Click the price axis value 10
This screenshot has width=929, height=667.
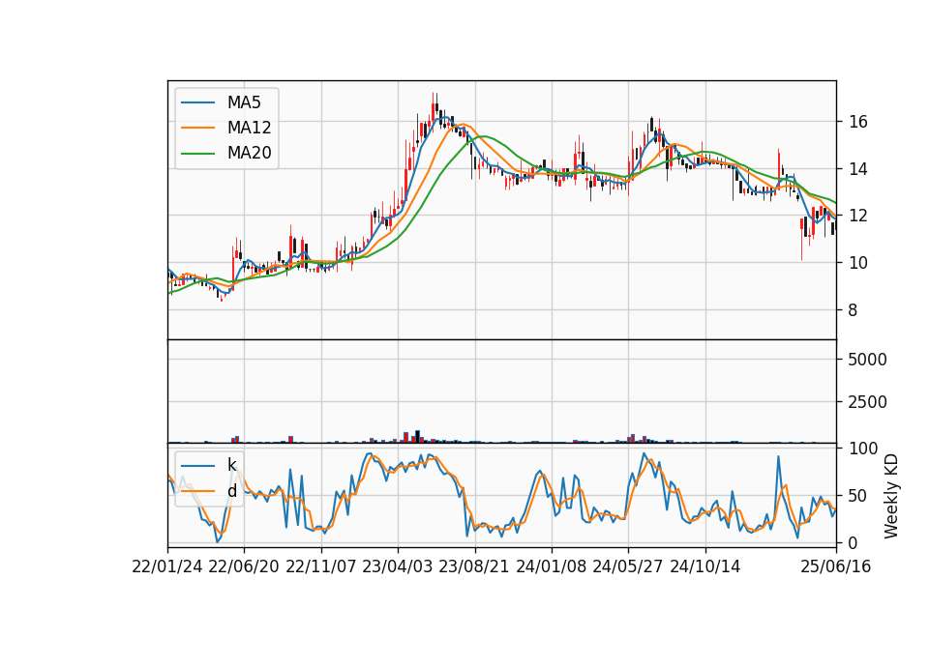[x=858, y=263]
